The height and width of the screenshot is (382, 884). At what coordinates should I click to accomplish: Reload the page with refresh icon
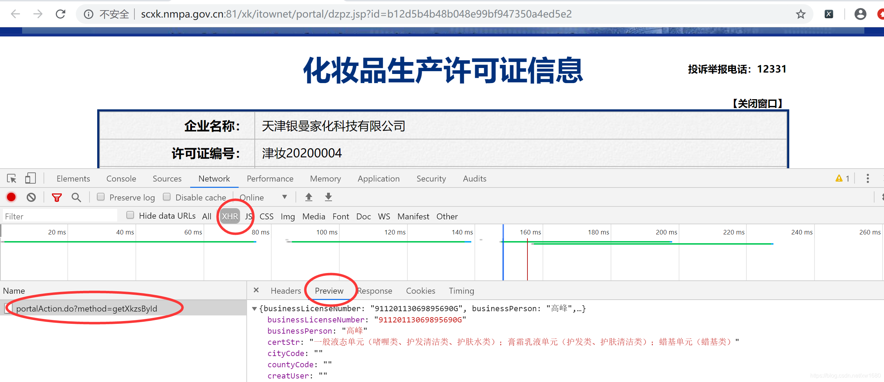tap(61, 14)
